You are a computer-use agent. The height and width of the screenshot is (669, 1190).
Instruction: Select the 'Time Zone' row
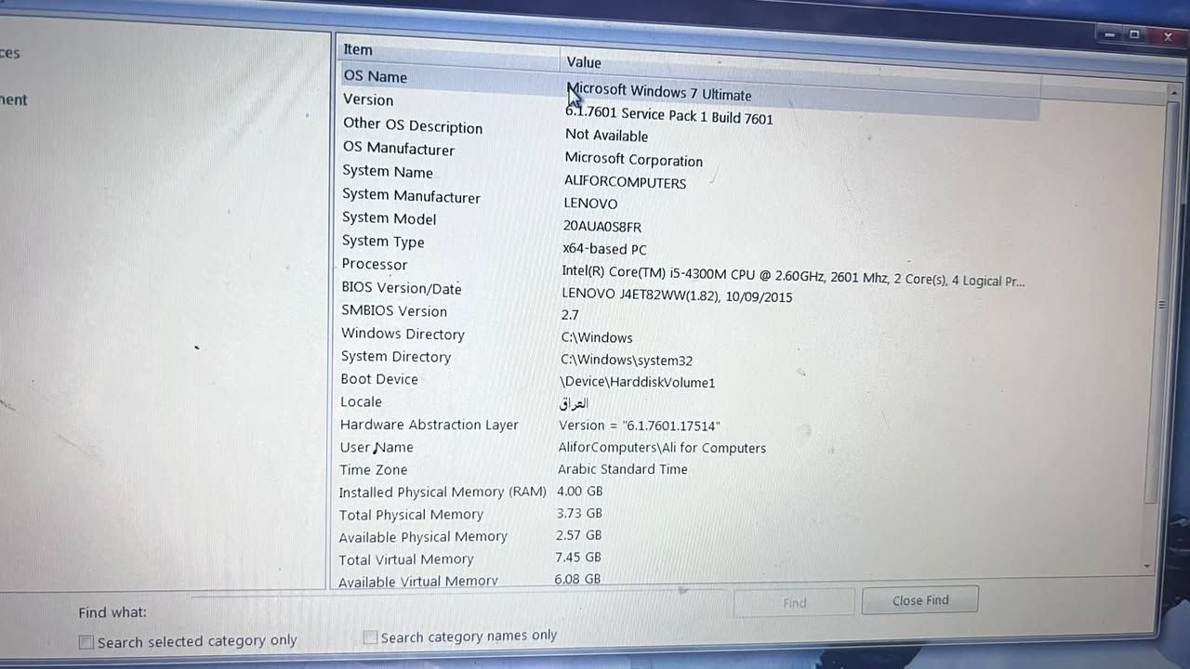point(374,470)
